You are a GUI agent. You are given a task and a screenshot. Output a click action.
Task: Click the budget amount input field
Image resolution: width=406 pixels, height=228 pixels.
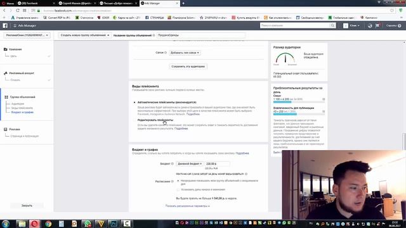tap(217, 164)
